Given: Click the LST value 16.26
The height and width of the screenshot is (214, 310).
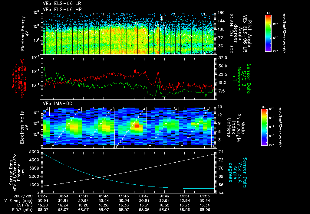Looking at the screenshot, I should (84, 205).
